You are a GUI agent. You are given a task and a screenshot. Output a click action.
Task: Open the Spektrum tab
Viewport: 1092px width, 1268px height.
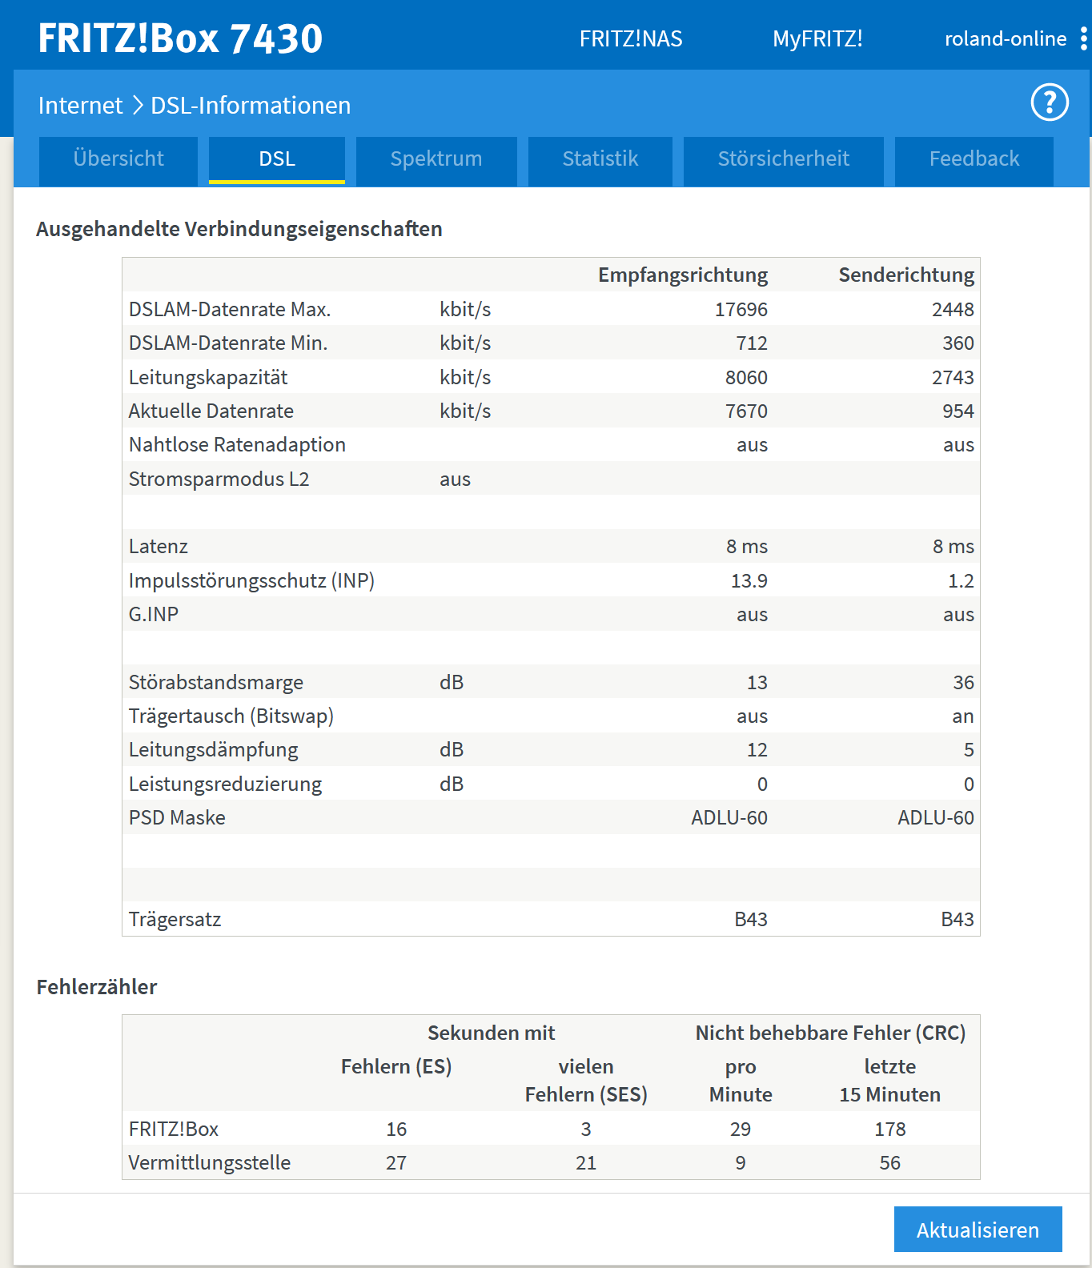436,159
